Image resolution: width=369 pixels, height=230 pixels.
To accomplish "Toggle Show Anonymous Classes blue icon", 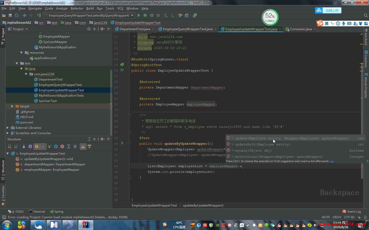I will point(56,146).
